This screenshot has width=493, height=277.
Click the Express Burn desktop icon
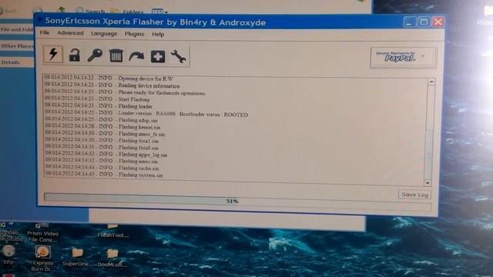42,259
